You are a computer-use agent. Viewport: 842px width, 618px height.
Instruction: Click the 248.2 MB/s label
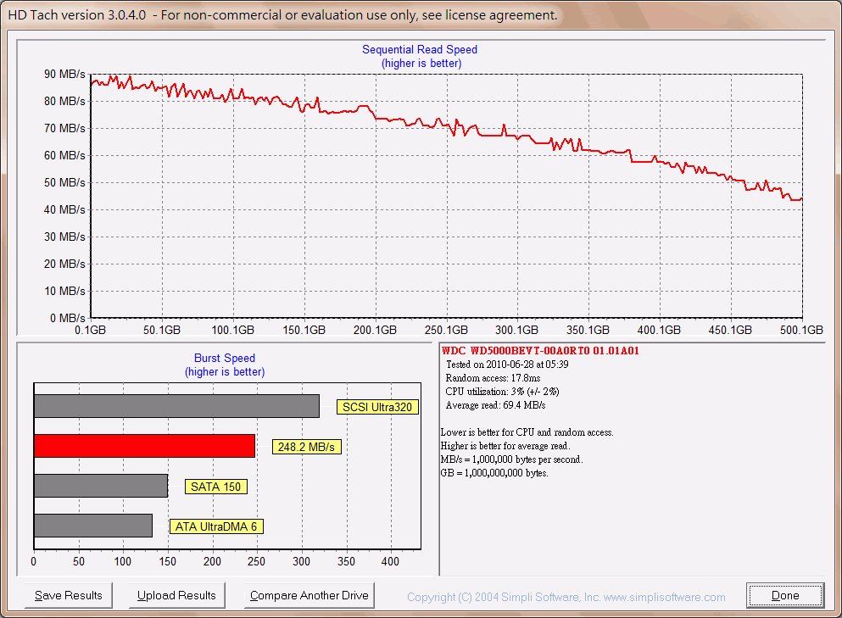(x=306, y=447)
